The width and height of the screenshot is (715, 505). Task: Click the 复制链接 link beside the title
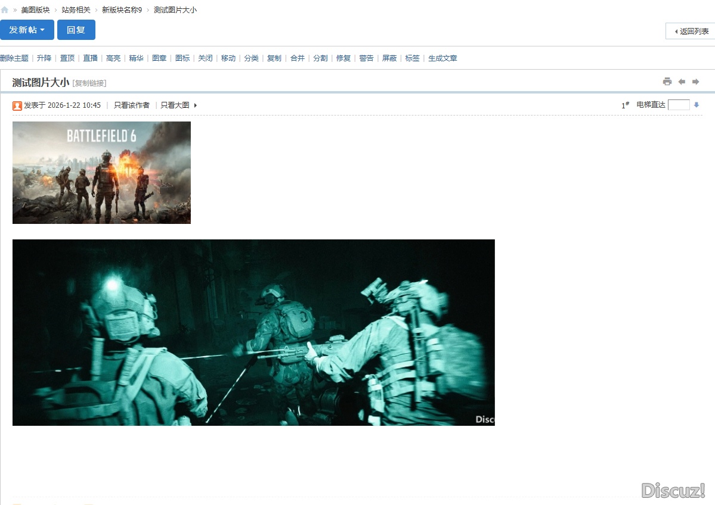pyautogui.click(x=89, y=83)
